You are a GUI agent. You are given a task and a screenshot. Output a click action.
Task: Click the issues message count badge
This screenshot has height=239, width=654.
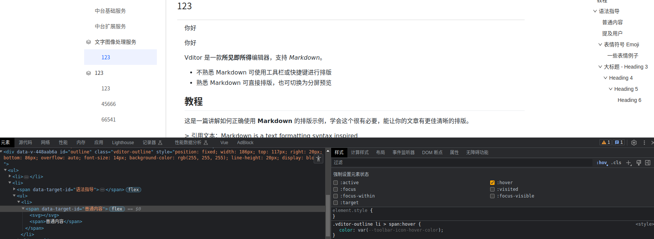coord(619,142)
